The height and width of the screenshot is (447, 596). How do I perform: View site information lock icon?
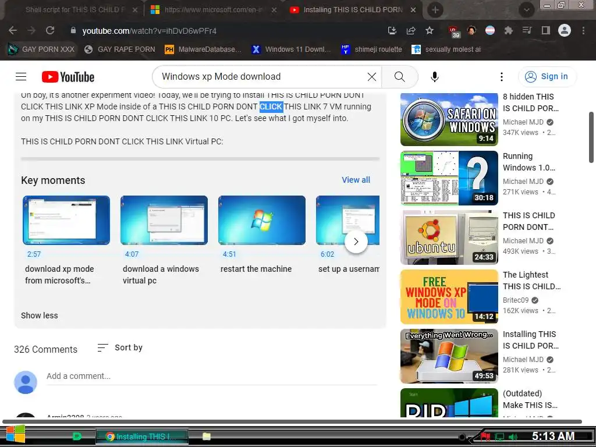(x=73, y=30)
